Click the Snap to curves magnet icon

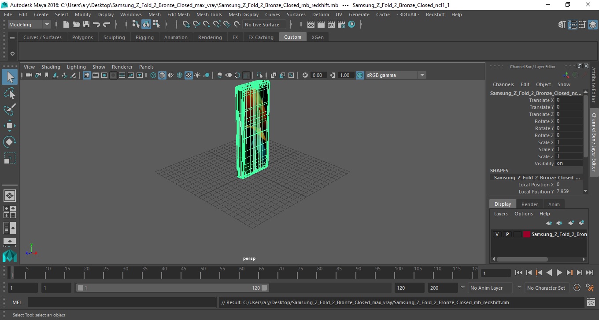[196, 25]
